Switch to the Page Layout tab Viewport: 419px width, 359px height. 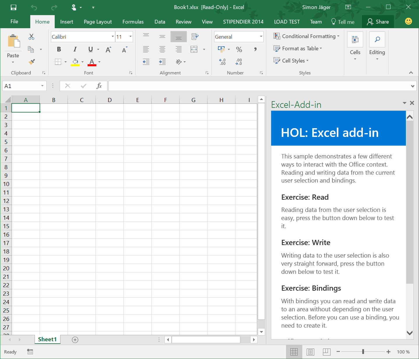(98, 22)
